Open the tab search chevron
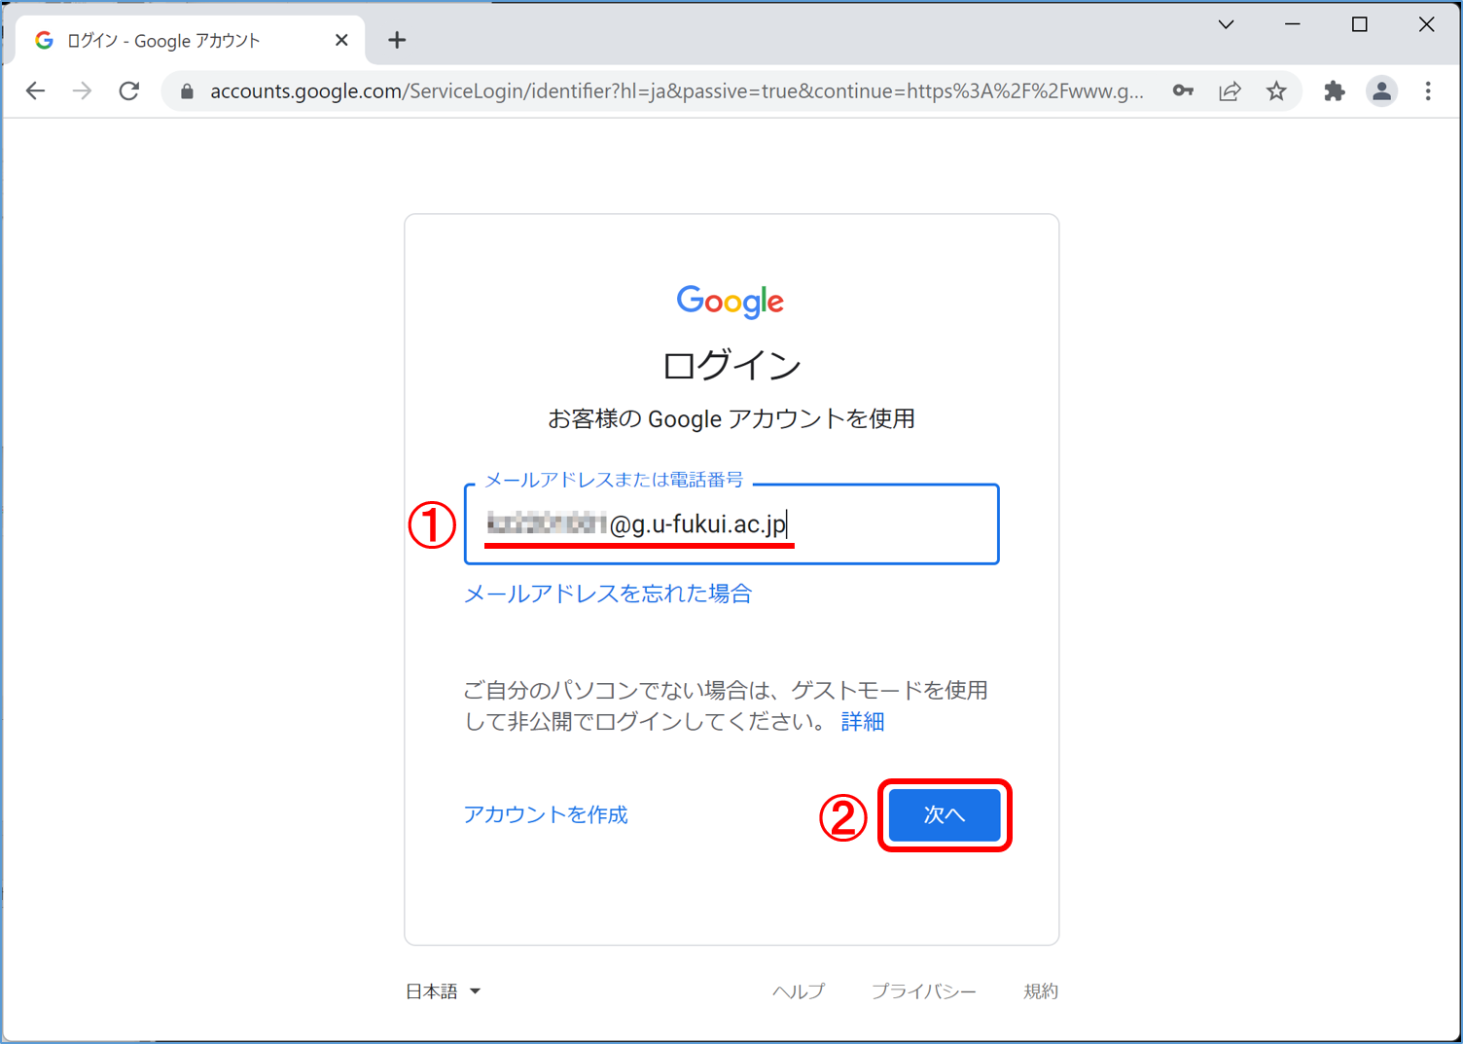This screenshot has width=1463, height=1044. pyautogui.click(x=1226, y=24)
